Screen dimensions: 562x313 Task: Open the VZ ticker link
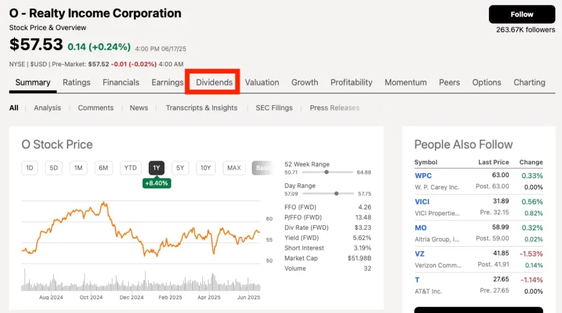coord(419,254)
